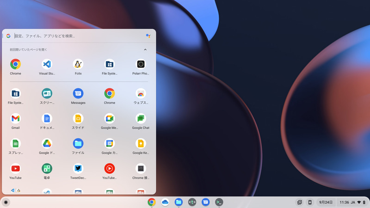Open the cloud app on the shelf

click(x=165, y=202)
